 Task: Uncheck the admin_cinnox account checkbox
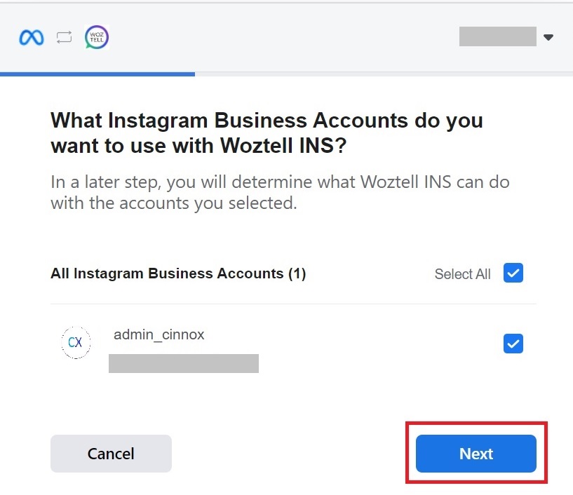(513, 344)
